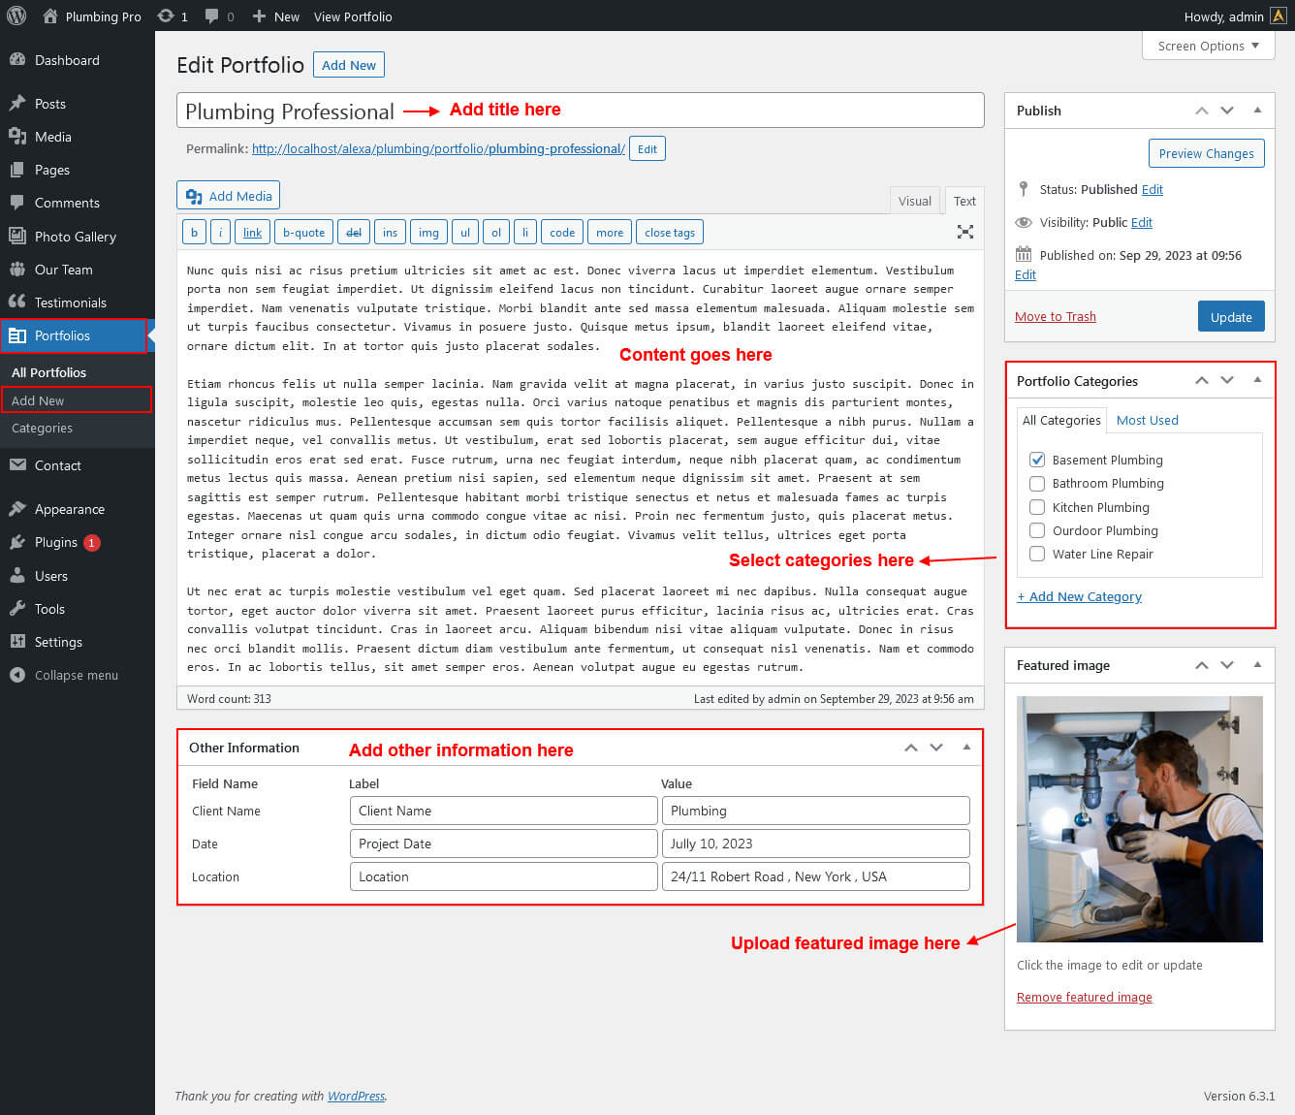Viewport: 1295px width, 1115px height.
Task: Check Kitchen Plumbing category
Action: [x=1037, y=507]
